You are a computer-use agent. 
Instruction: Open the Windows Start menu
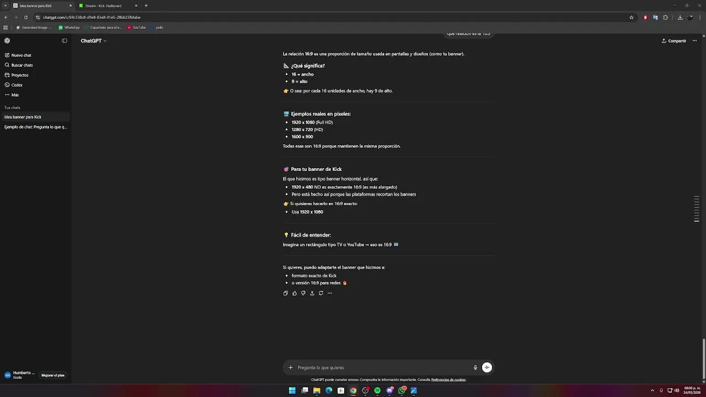[292, 390]
